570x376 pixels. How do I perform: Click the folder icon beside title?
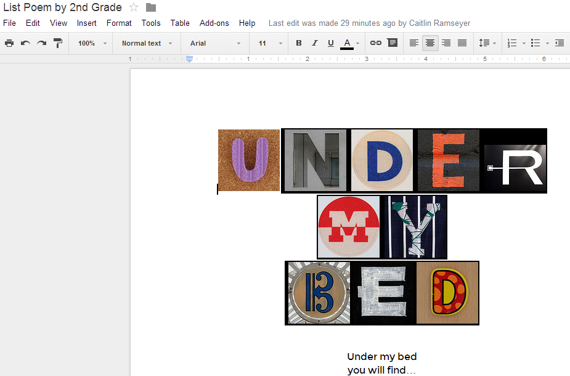click(x=151, y=7)
